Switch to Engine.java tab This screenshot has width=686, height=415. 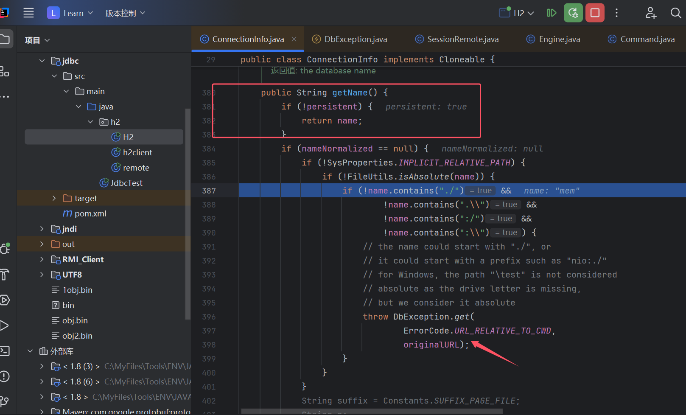coord(553,39)
